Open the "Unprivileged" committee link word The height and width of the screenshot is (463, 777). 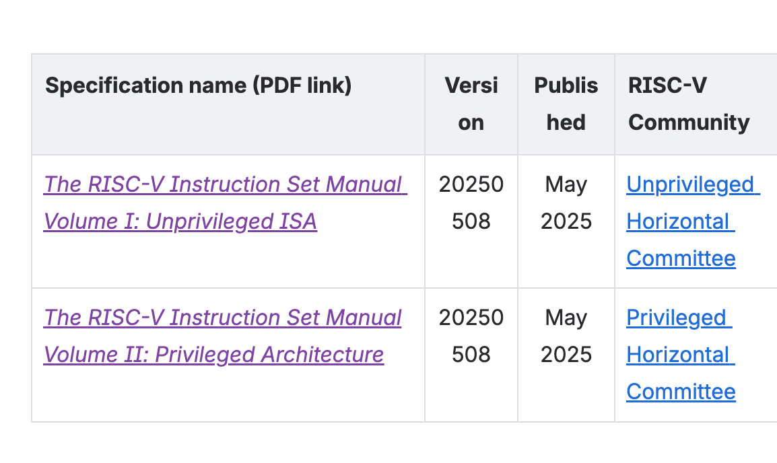click(689, 184)
